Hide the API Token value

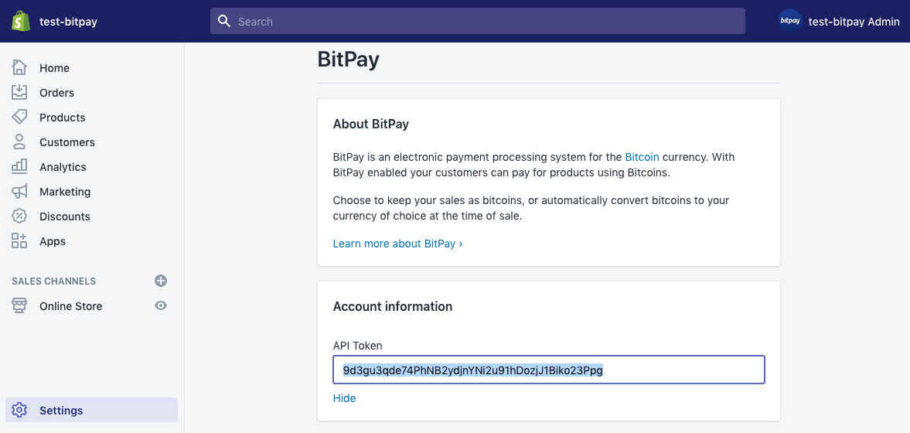coord(344,398)
